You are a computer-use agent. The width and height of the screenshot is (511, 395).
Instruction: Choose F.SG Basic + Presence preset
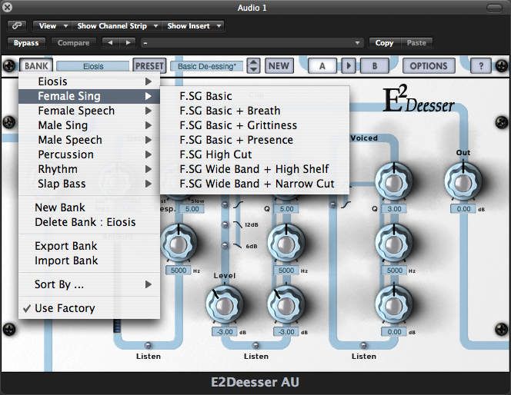(255, 140)
